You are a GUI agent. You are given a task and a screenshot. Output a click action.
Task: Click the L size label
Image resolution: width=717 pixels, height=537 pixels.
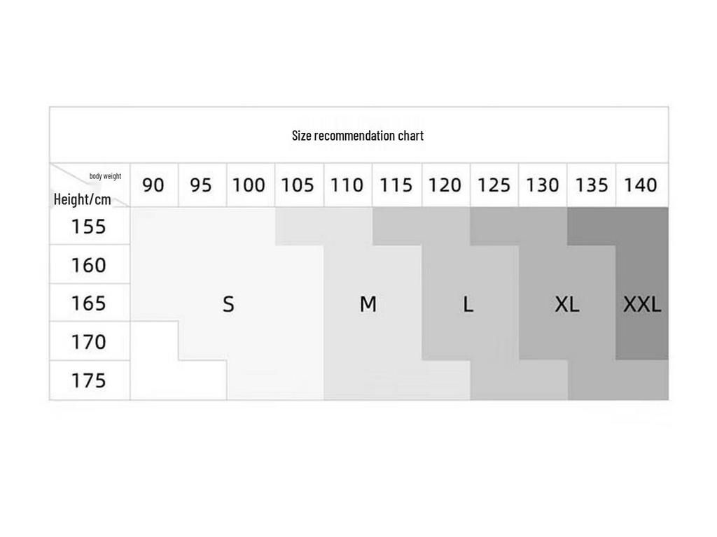468,304
